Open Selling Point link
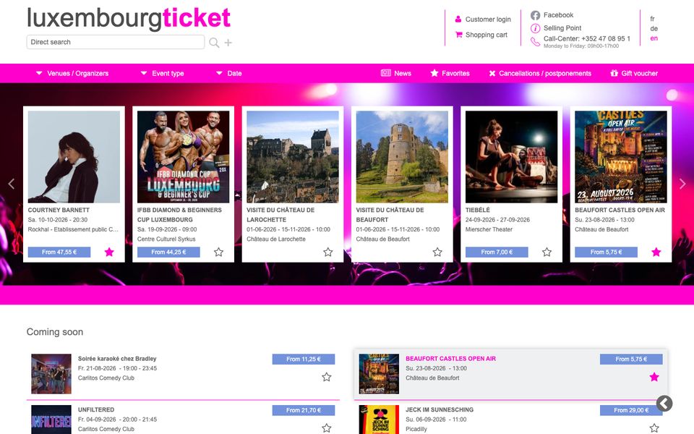This screenshot has width=694, height=434. tap(562, 28)
